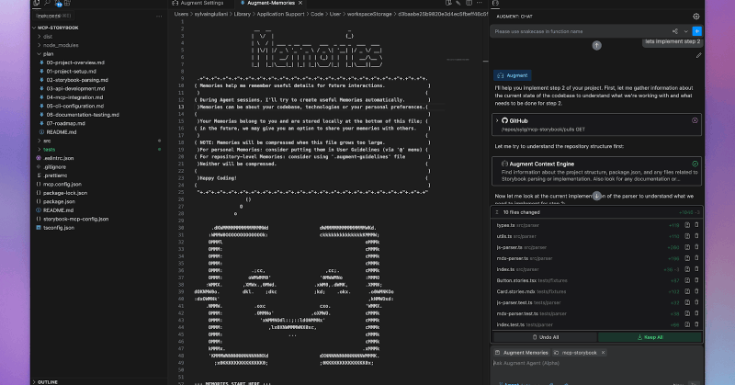
Task: Open 02-storybook-parsing.md file
Action: tap(77, 80)
